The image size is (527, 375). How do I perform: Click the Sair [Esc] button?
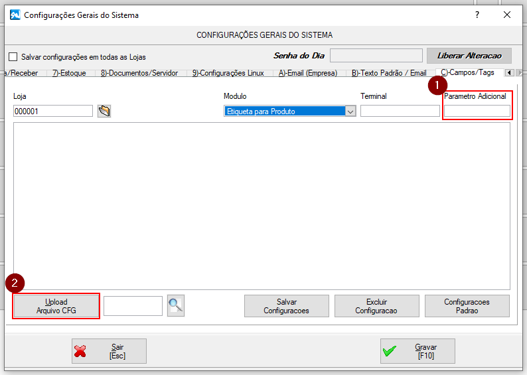pyautogui.click(x=109, y=351)
